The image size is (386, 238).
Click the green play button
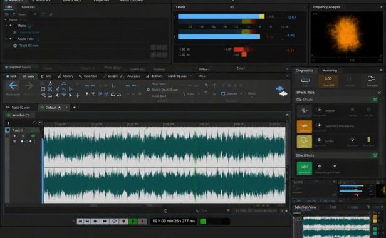coord(133,221)
